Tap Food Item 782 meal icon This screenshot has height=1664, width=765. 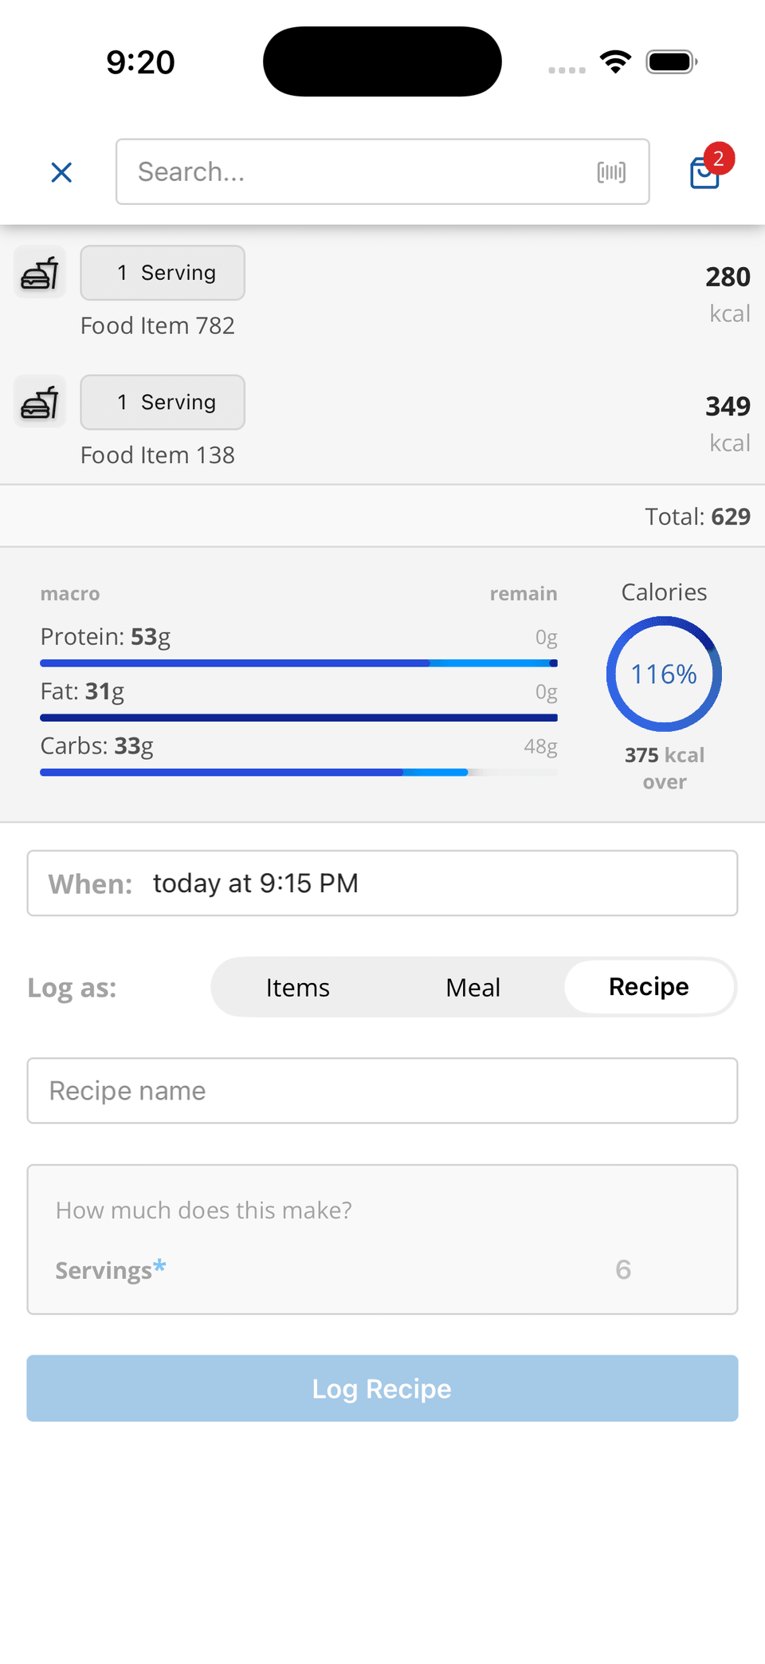tap(40, 273)
